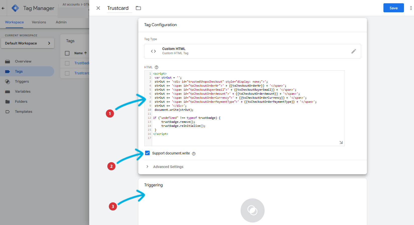Screen dimensions: 414x225
Task: Open the Trustbadge tag link
Action: (82, 63)
